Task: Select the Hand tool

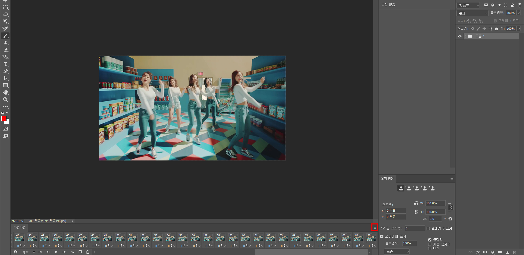Action: click(x=5, y=92)
